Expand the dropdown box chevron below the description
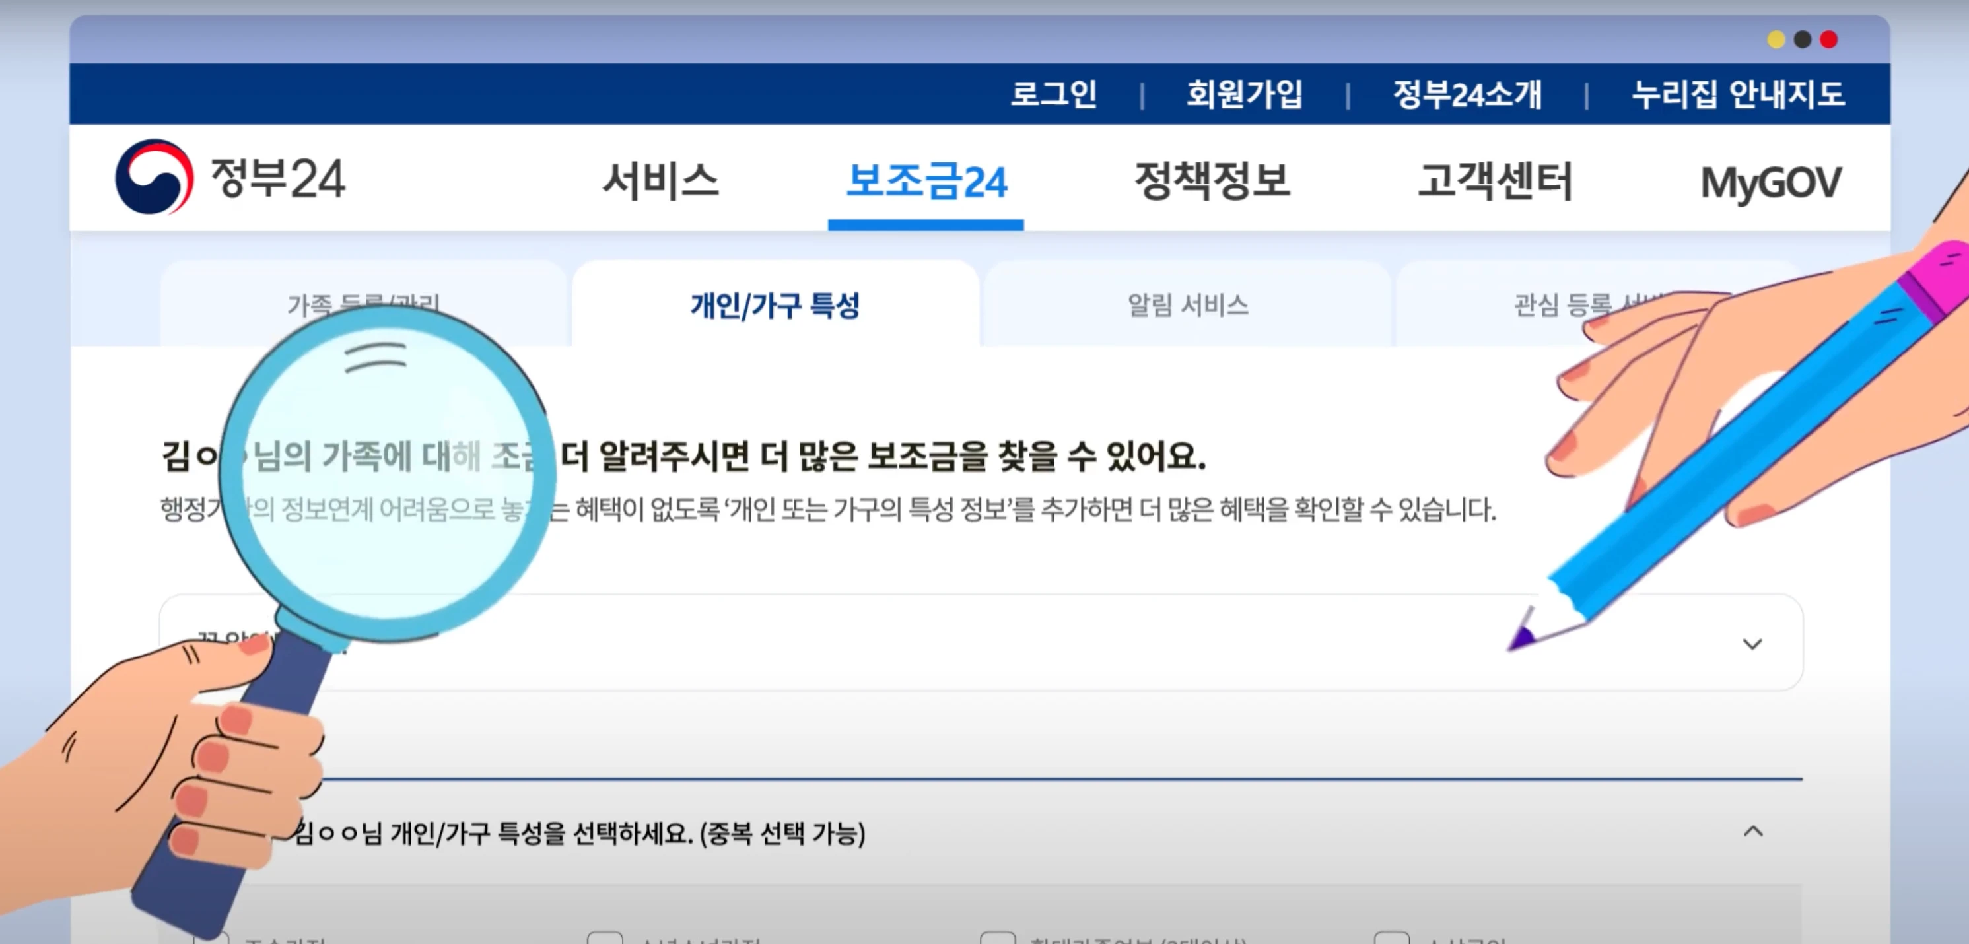Viewport: 1969px width, 944px height. click(x=1752, y=644)
